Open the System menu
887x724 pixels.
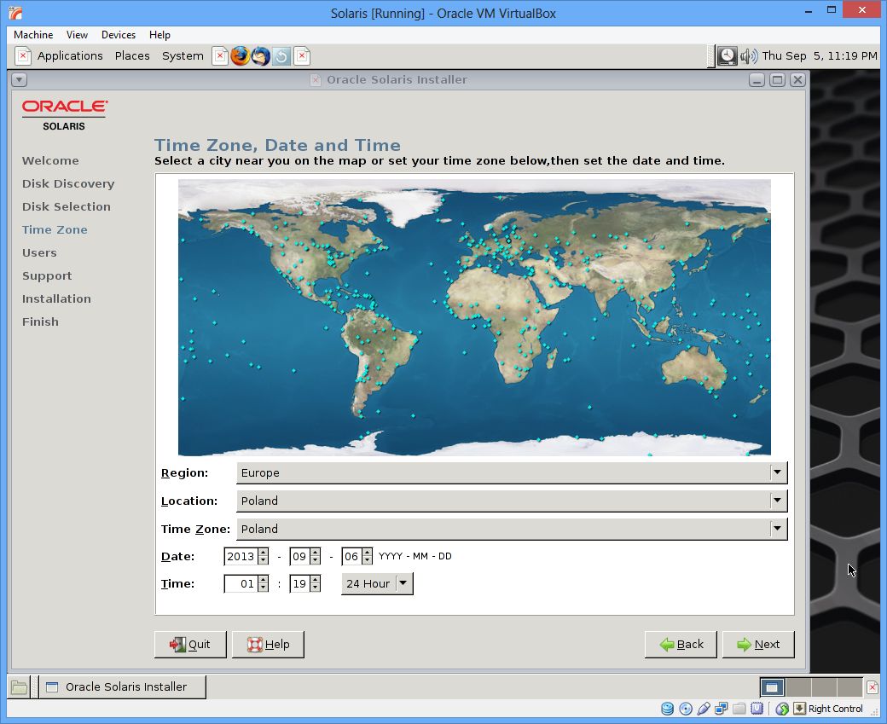pos(183,56)
